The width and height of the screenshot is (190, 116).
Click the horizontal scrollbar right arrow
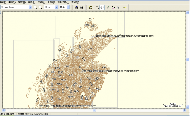(x=184, y=110)
